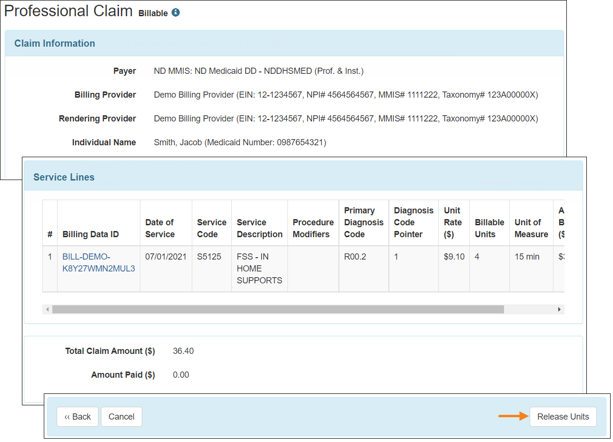Click the Service Lines panel heading
Viewport: 613px width, 442px height.
tap(64, 177)
